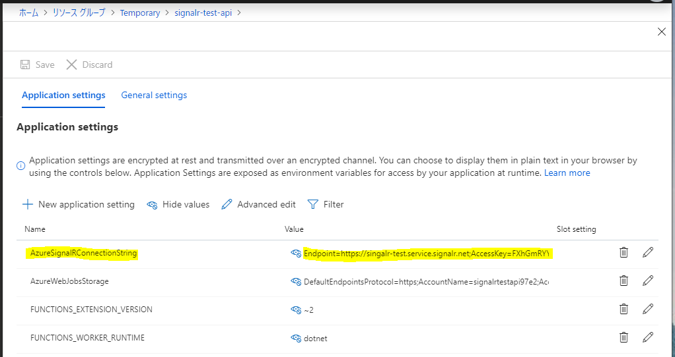Go to signalr-test-api breadcrumb
The width and height of the screenshot is (675, 357).
203,13
